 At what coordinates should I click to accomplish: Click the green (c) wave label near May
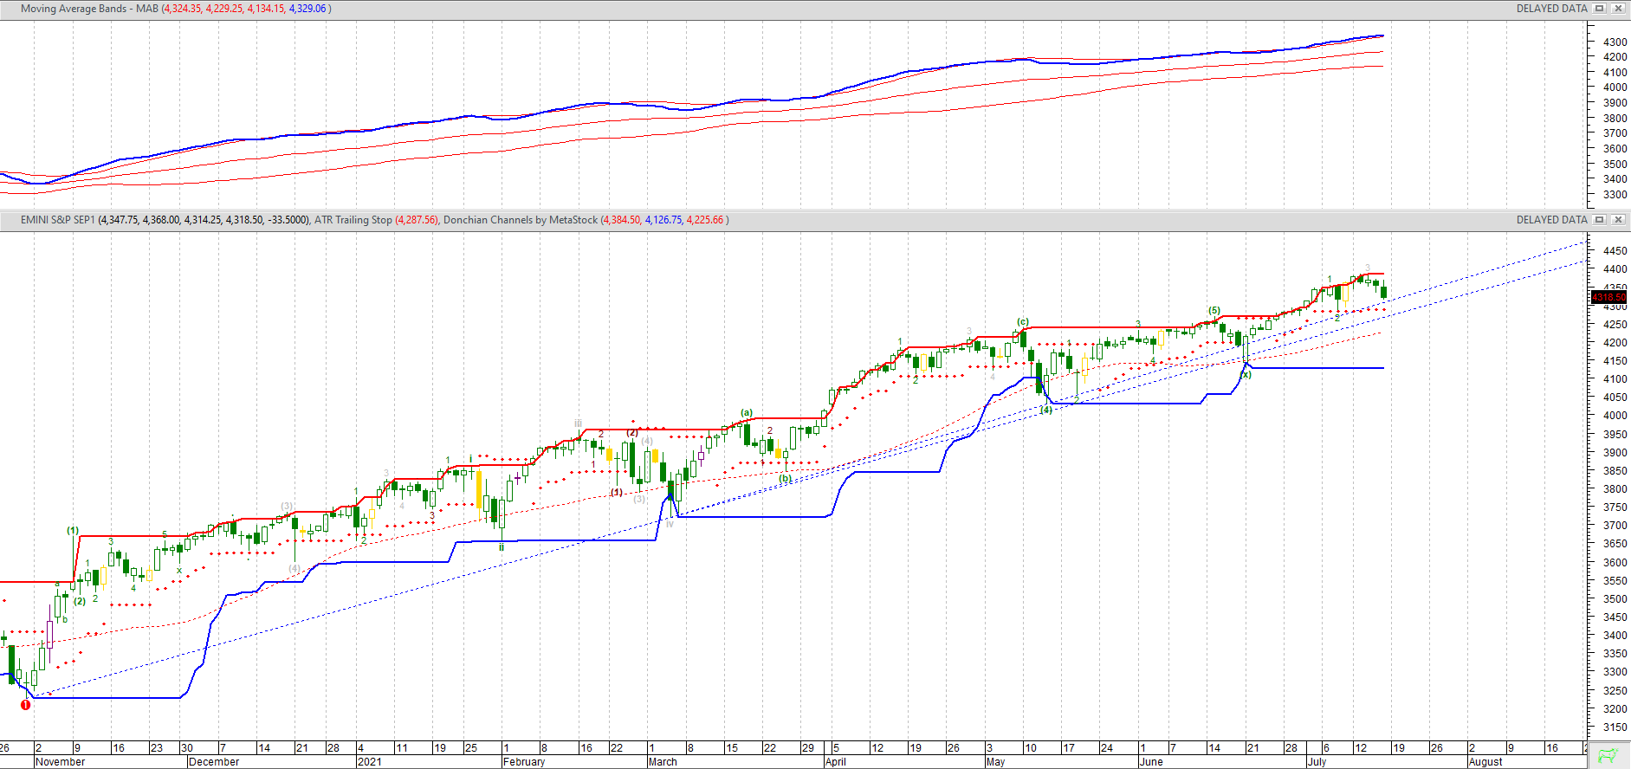click(1023, 322)
